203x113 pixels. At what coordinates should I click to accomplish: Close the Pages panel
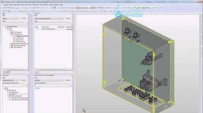(28, 14)
